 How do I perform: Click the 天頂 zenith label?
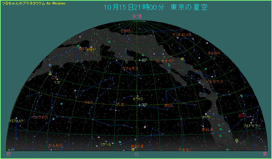[137, 17]
